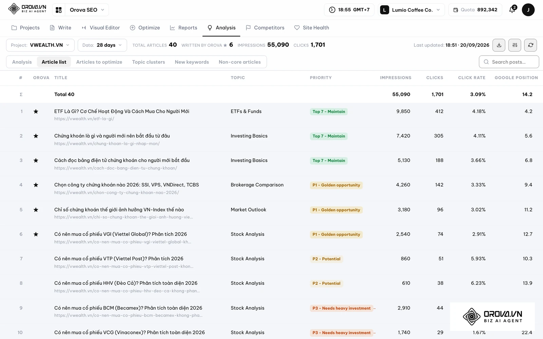This screenshot has height=339, width=543.
Task: Click Top 7 - Maintain badge in ETF row
Action: (329, 112)
